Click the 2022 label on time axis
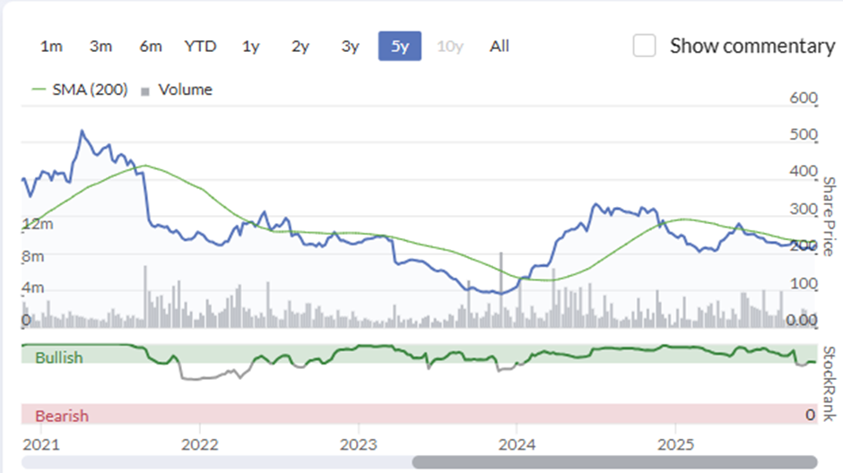This screenshot has width=843, height=473. (199, 443)
